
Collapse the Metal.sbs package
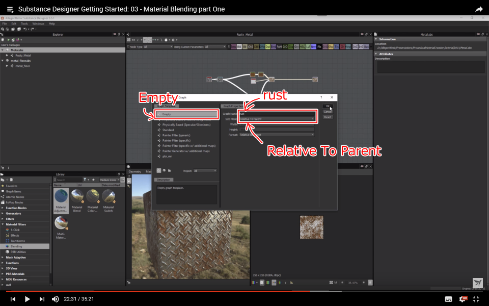point(3,50)
